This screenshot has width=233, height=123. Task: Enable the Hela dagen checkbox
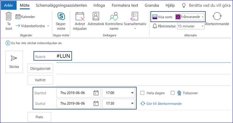142,93
